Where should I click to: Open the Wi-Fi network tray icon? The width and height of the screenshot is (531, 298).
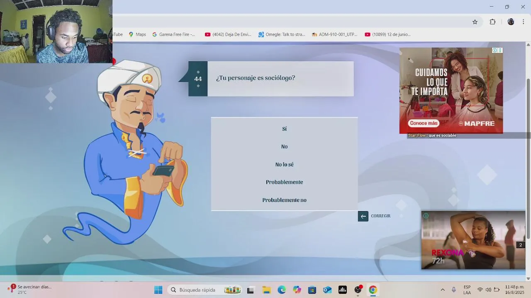(480, 290)
